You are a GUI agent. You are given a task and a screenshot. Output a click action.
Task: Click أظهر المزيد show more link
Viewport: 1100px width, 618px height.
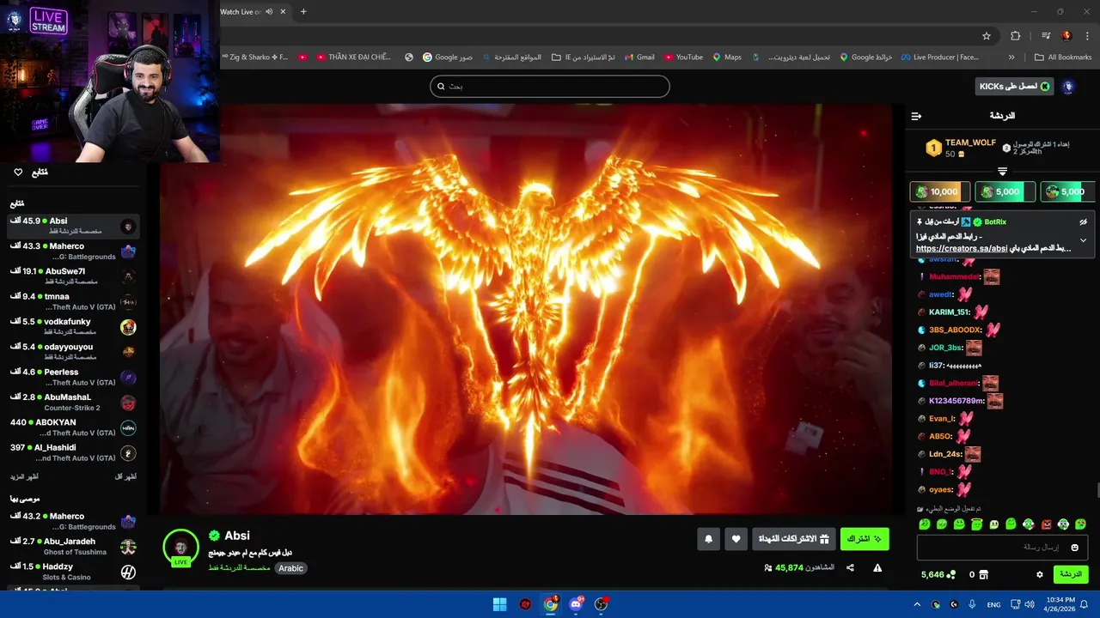tap(24, 476)
